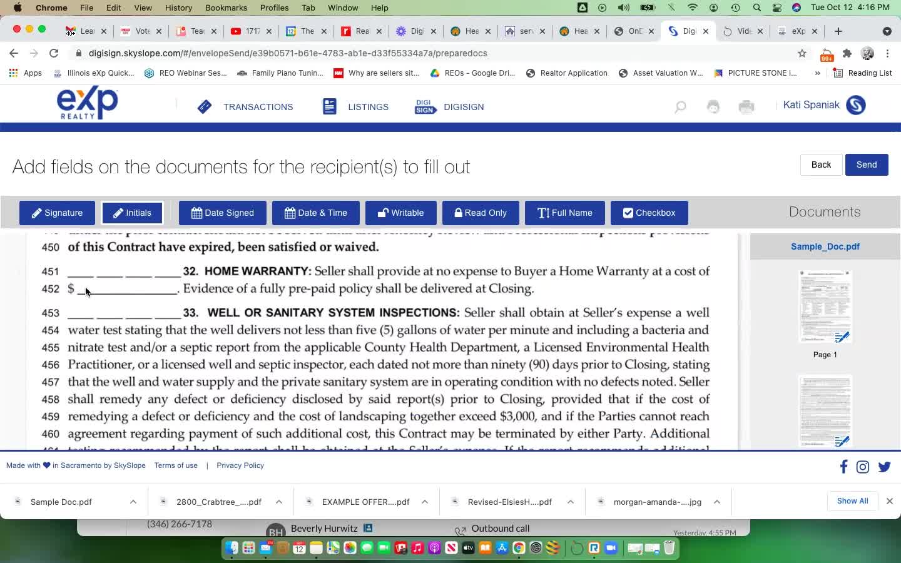Add a Date & Time field
Image resolution: width=901 pixels, height=563 pixels.
(316, 213)
